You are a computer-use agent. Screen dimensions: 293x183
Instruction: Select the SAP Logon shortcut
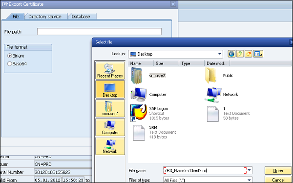[x=149, y=113]
